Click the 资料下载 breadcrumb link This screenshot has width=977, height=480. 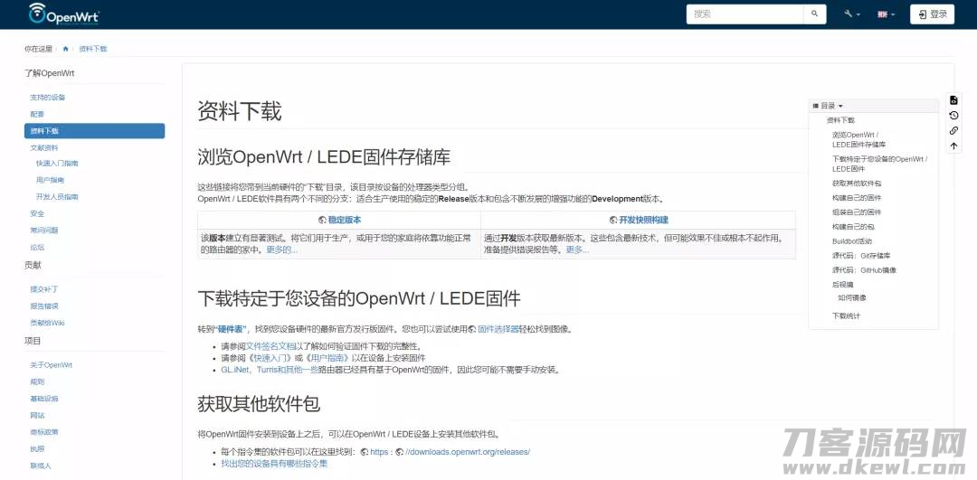93,49
